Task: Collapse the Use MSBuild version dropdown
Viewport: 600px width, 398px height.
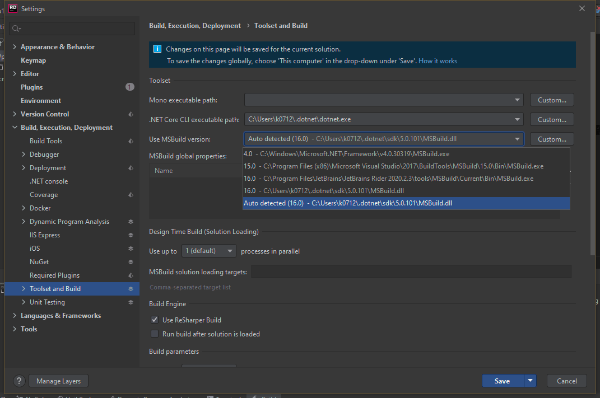Action: 517,139
